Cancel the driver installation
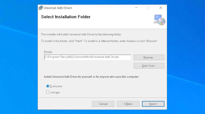Image resolution: width=205 pixels, height=114 pixels. pos(103,104)
